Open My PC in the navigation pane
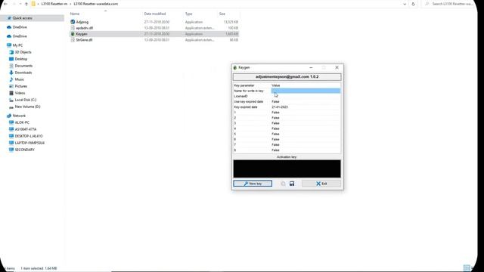 (17, 45)
